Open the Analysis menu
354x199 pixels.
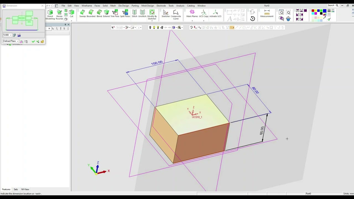point(180,6)
